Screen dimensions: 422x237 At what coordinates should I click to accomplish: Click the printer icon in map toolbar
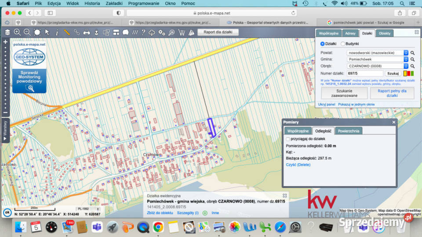click(x=87, y=32)
